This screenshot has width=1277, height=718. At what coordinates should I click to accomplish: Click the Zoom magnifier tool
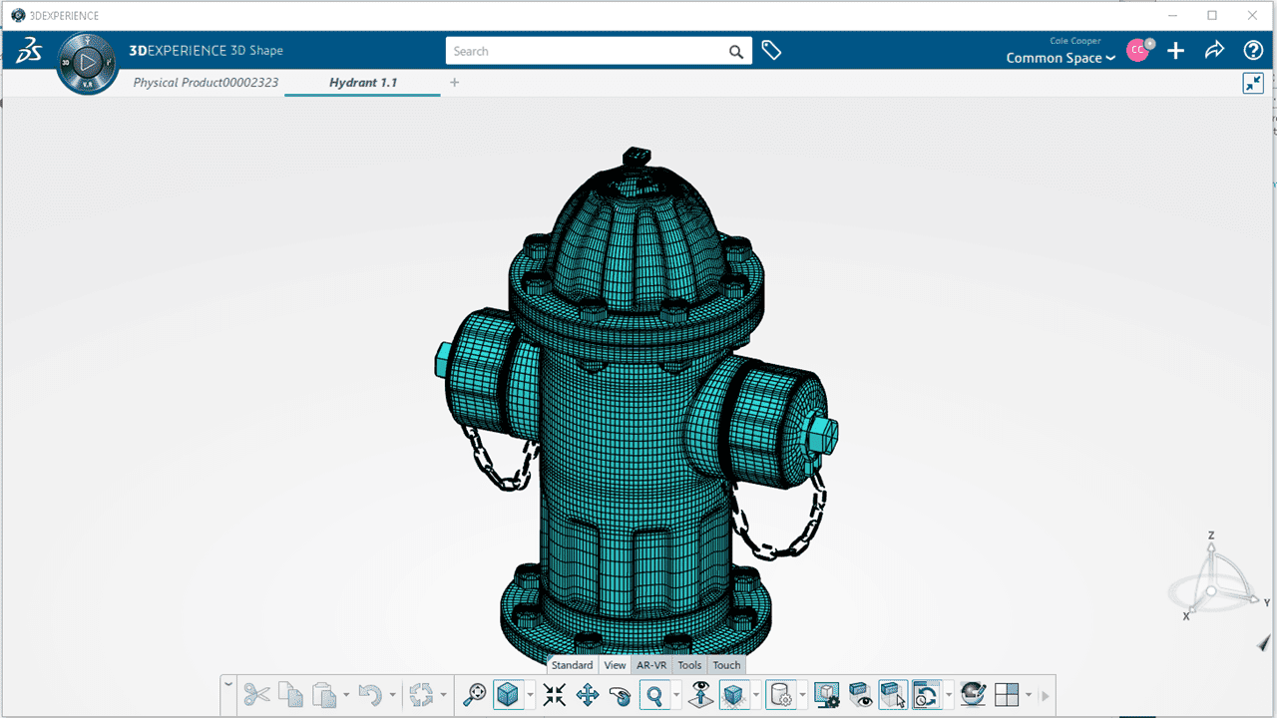654,695
